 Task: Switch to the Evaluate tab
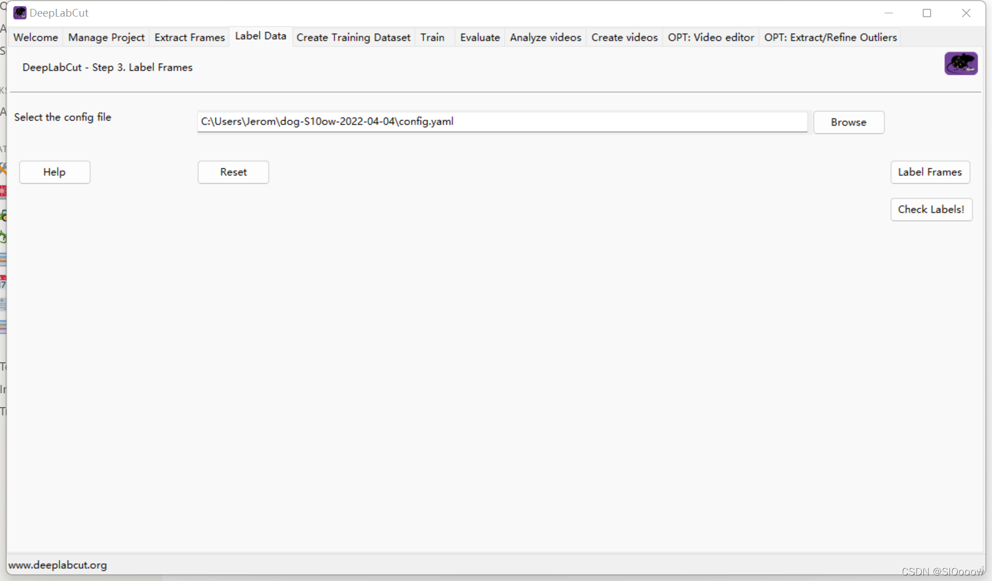click(480, 37)
